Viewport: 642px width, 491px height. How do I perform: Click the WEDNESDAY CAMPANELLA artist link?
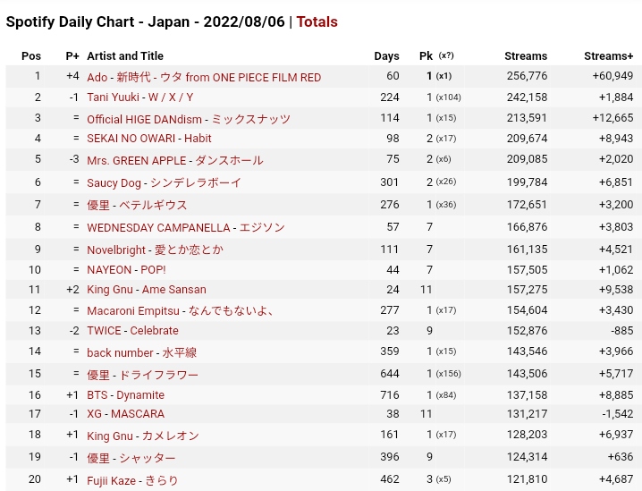pos(158,227)
